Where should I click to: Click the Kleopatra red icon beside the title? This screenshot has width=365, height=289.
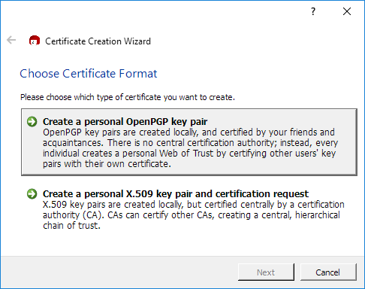pyautogui.click(x=35, y=41)
